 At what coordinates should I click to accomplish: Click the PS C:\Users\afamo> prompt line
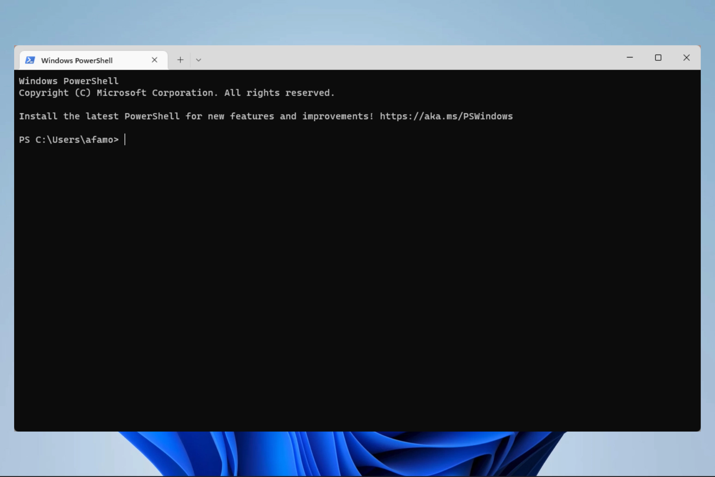coord(69,140)
